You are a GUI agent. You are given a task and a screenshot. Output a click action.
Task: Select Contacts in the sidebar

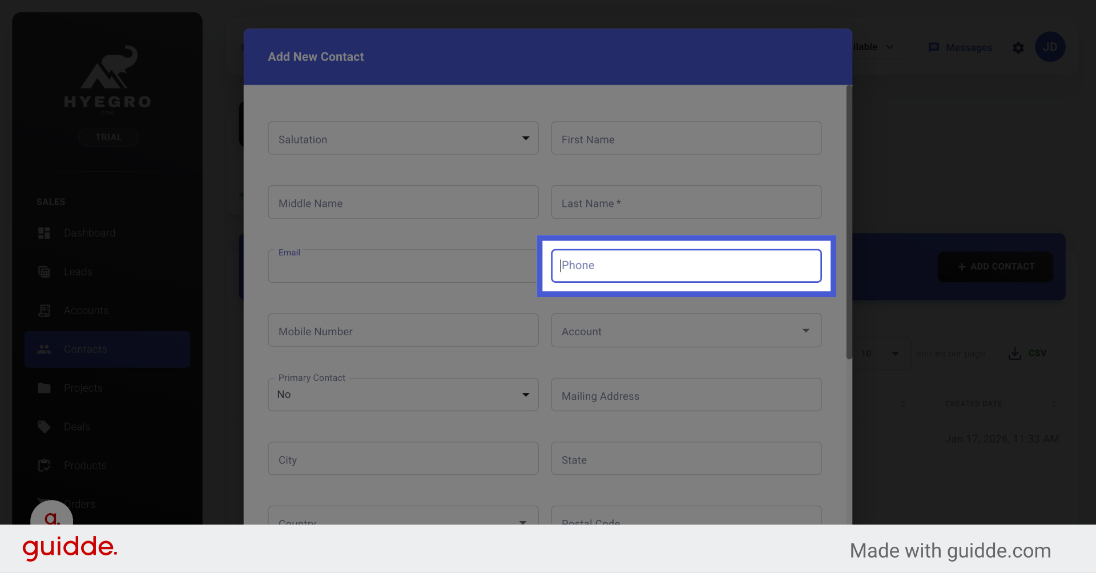(x=85, y=349)
